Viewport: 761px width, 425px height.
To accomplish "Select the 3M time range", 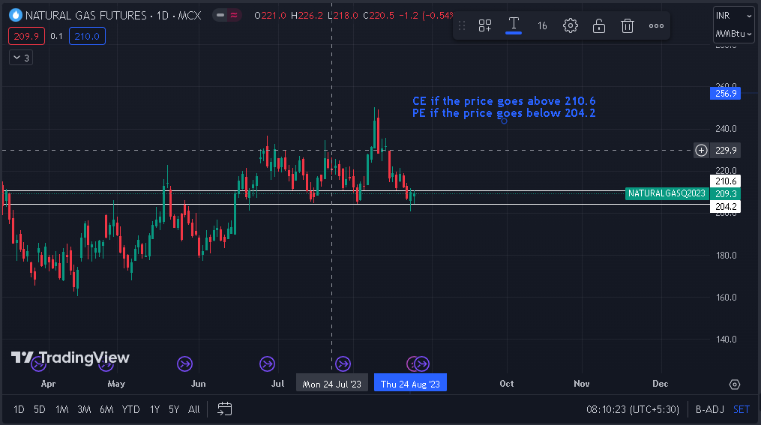I will pyautogui.click(x=84, y=409).
